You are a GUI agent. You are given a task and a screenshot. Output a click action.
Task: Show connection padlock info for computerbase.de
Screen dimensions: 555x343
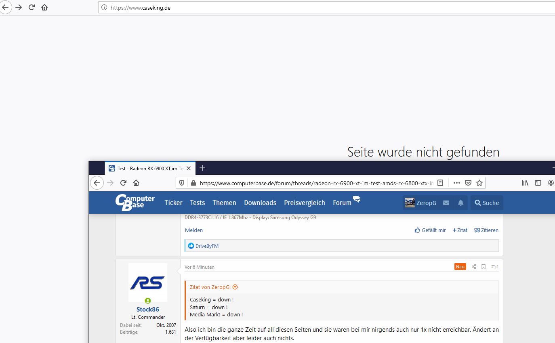193,183
